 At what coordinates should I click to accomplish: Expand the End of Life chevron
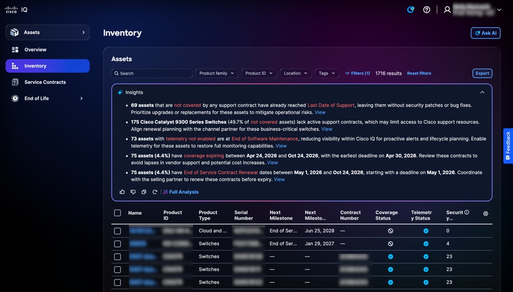pos(82,99)
